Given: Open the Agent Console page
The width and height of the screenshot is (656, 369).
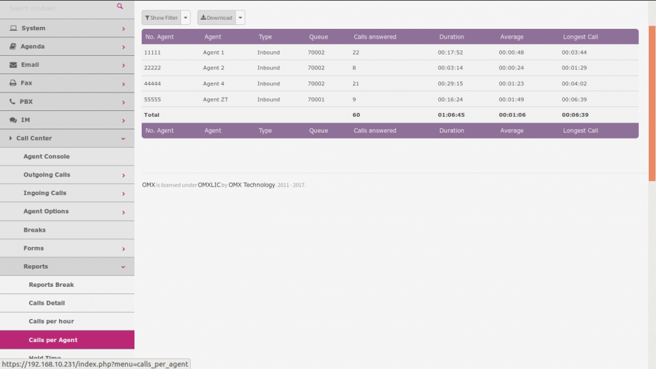Looking at the screenshot, I should pyautogui.click(x=47, y=156).
